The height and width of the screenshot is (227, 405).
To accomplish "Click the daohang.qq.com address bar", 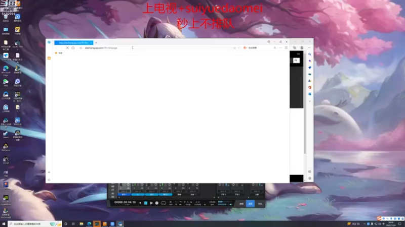I will pyautogui.click(x=157, y=48).
